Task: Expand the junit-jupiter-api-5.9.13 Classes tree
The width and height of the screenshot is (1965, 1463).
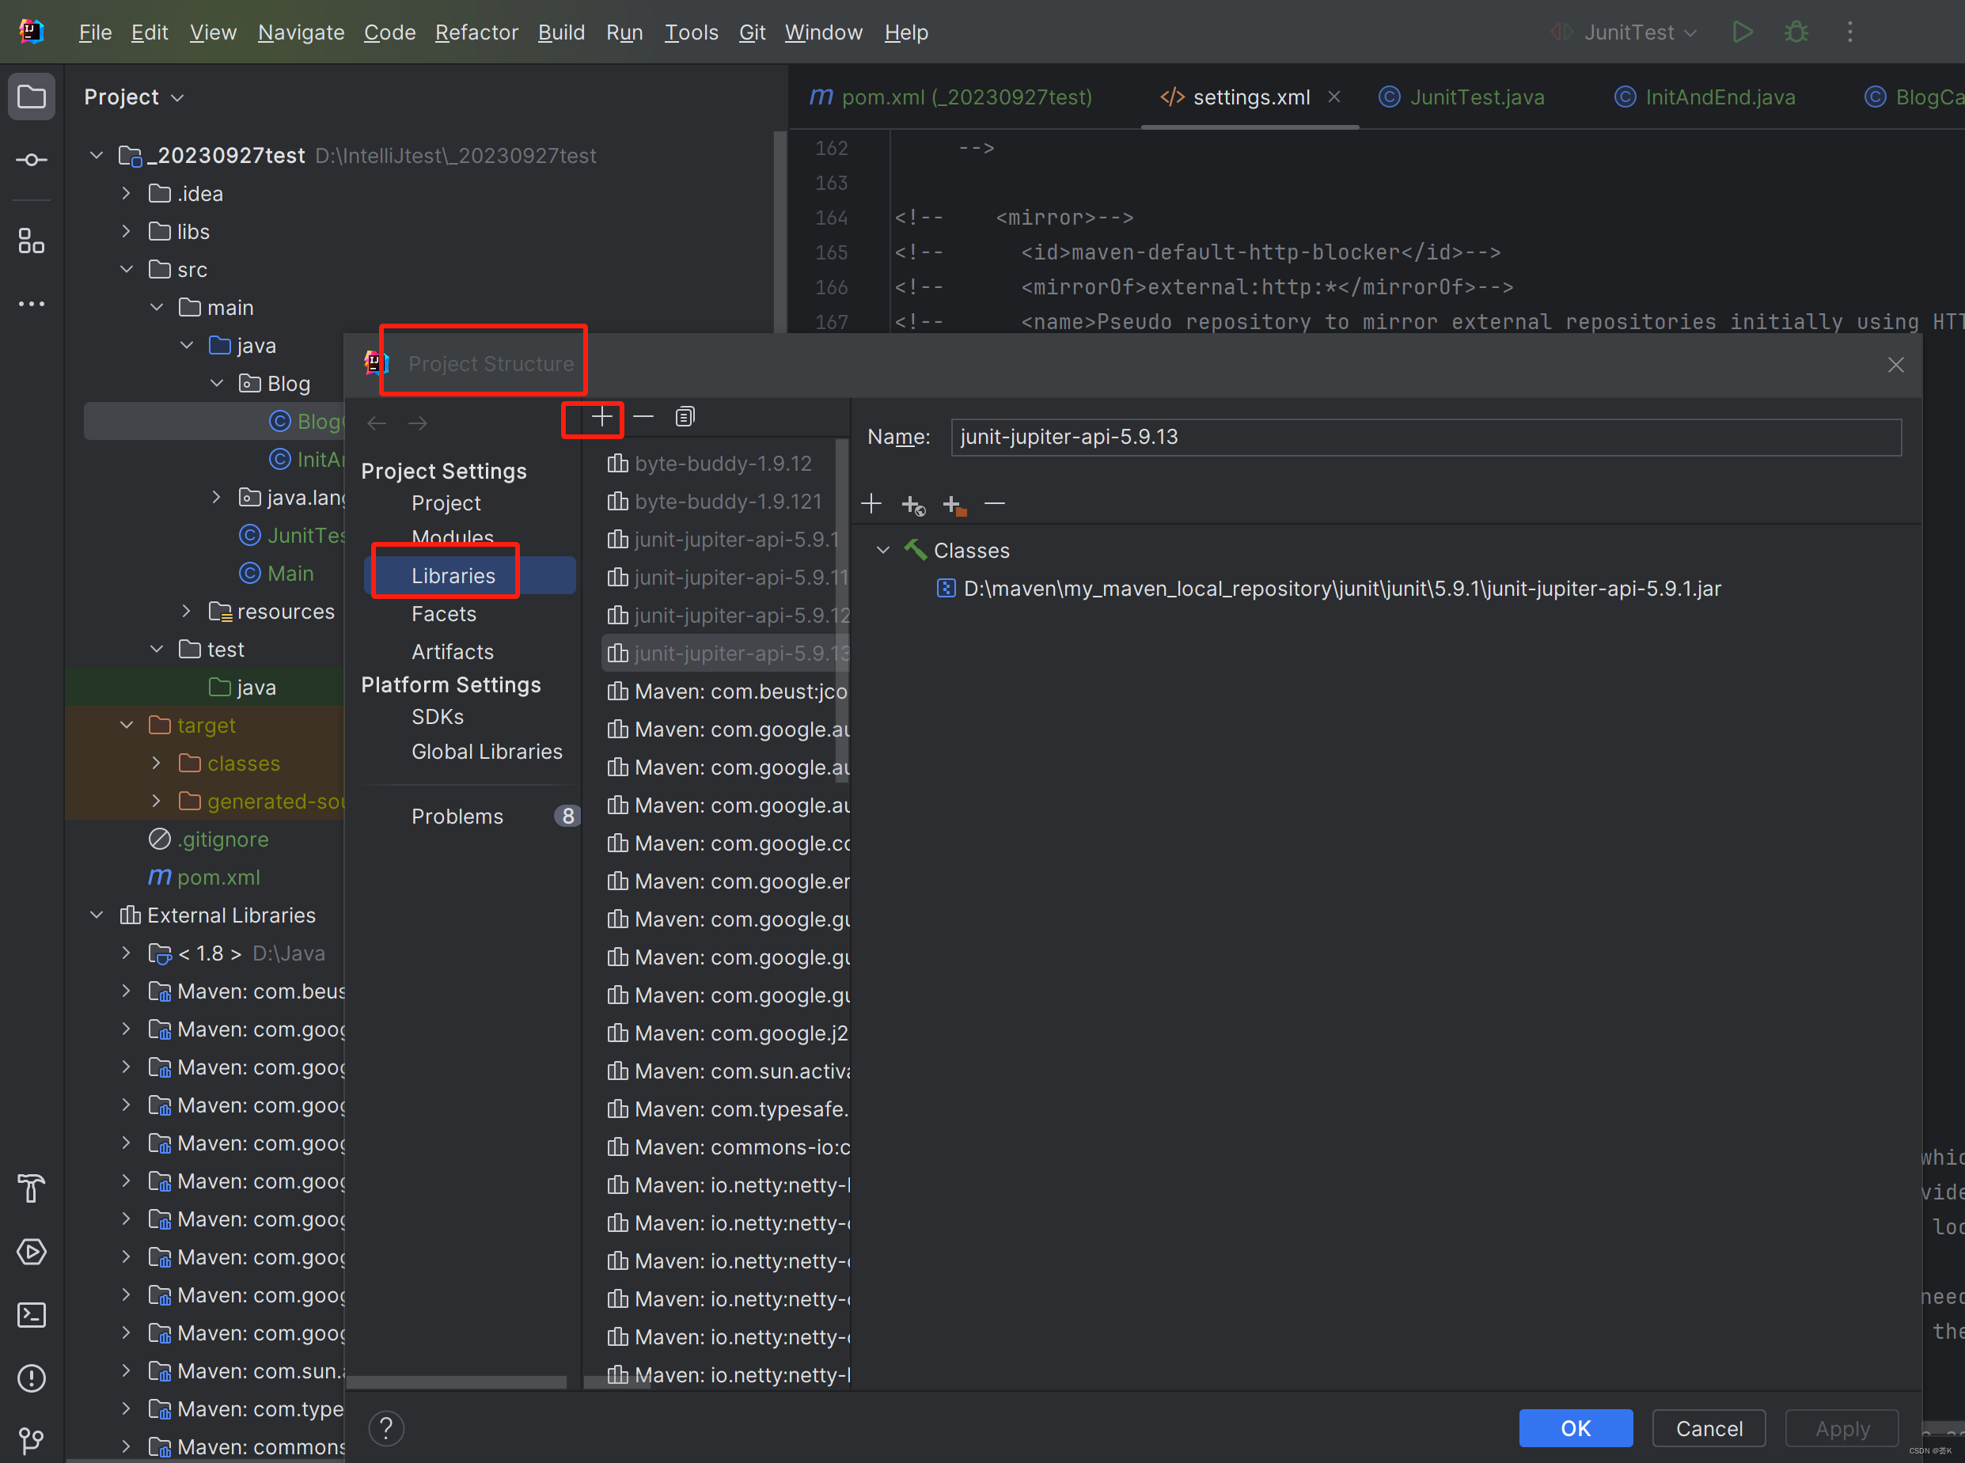Action: (883, 550)
